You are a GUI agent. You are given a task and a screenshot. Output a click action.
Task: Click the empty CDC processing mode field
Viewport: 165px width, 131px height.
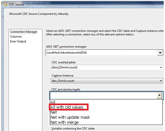point(103,95)
